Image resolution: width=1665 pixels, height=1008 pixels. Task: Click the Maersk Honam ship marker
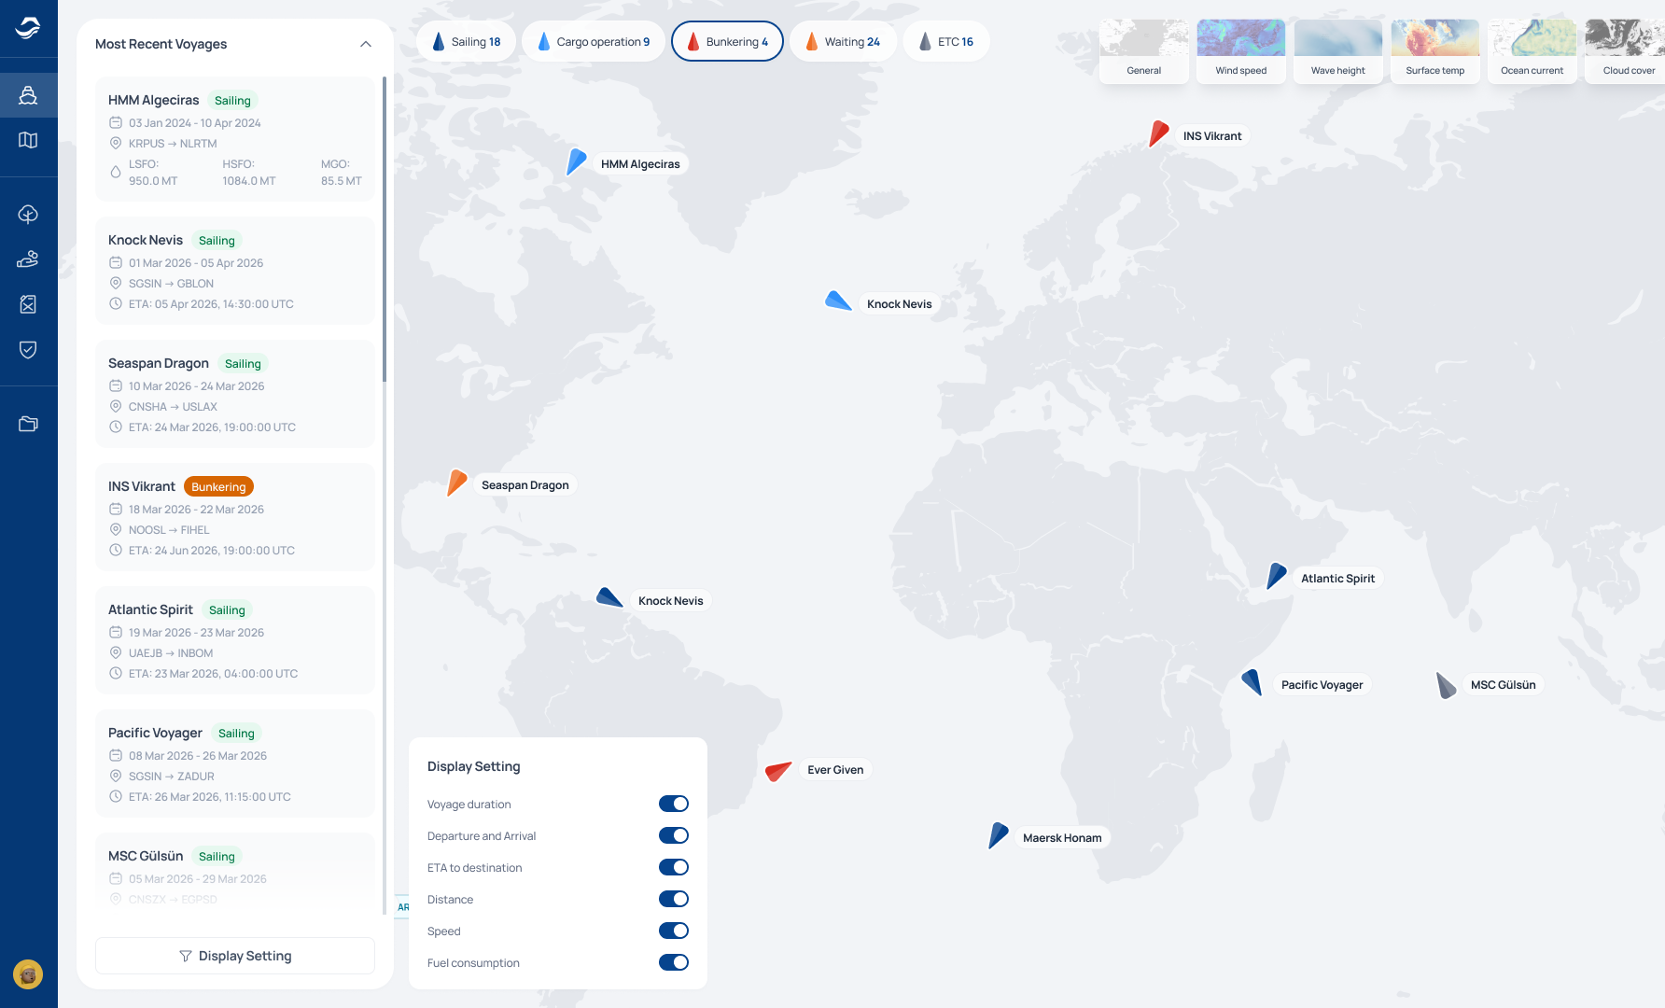click(998, 835)
